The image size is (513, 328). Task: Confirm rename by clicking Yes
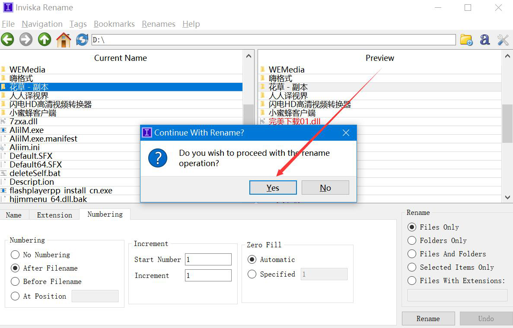[273, 188]
